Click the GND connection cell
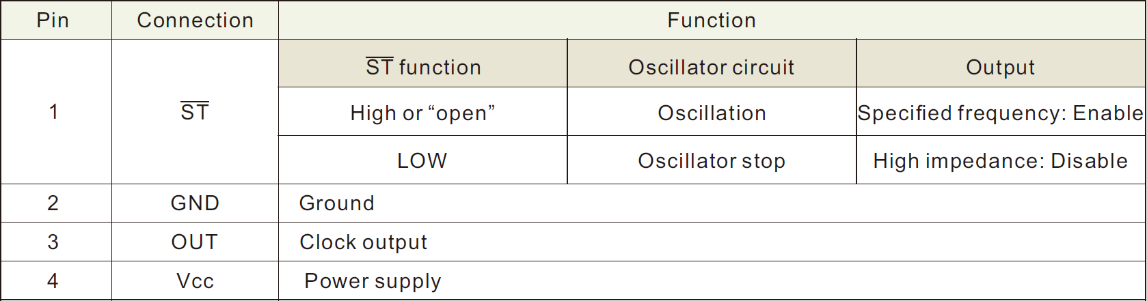 coord(195,203)
